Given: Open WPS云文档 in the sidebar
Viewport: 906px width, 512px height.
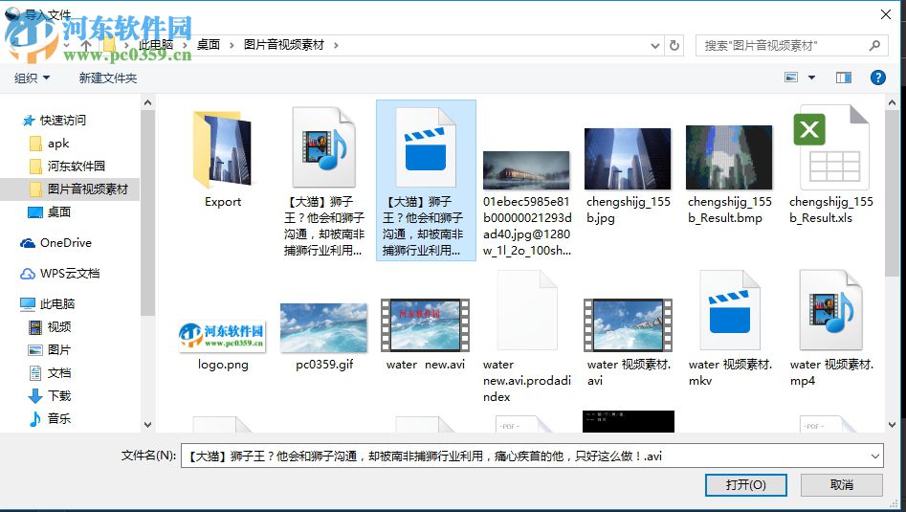Looking at the screenshot, I should (69, 274).
